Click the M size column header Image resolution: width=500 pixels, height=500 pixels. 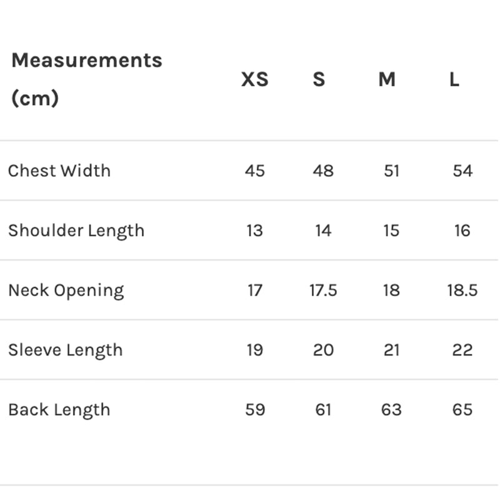tap(387, 79)
